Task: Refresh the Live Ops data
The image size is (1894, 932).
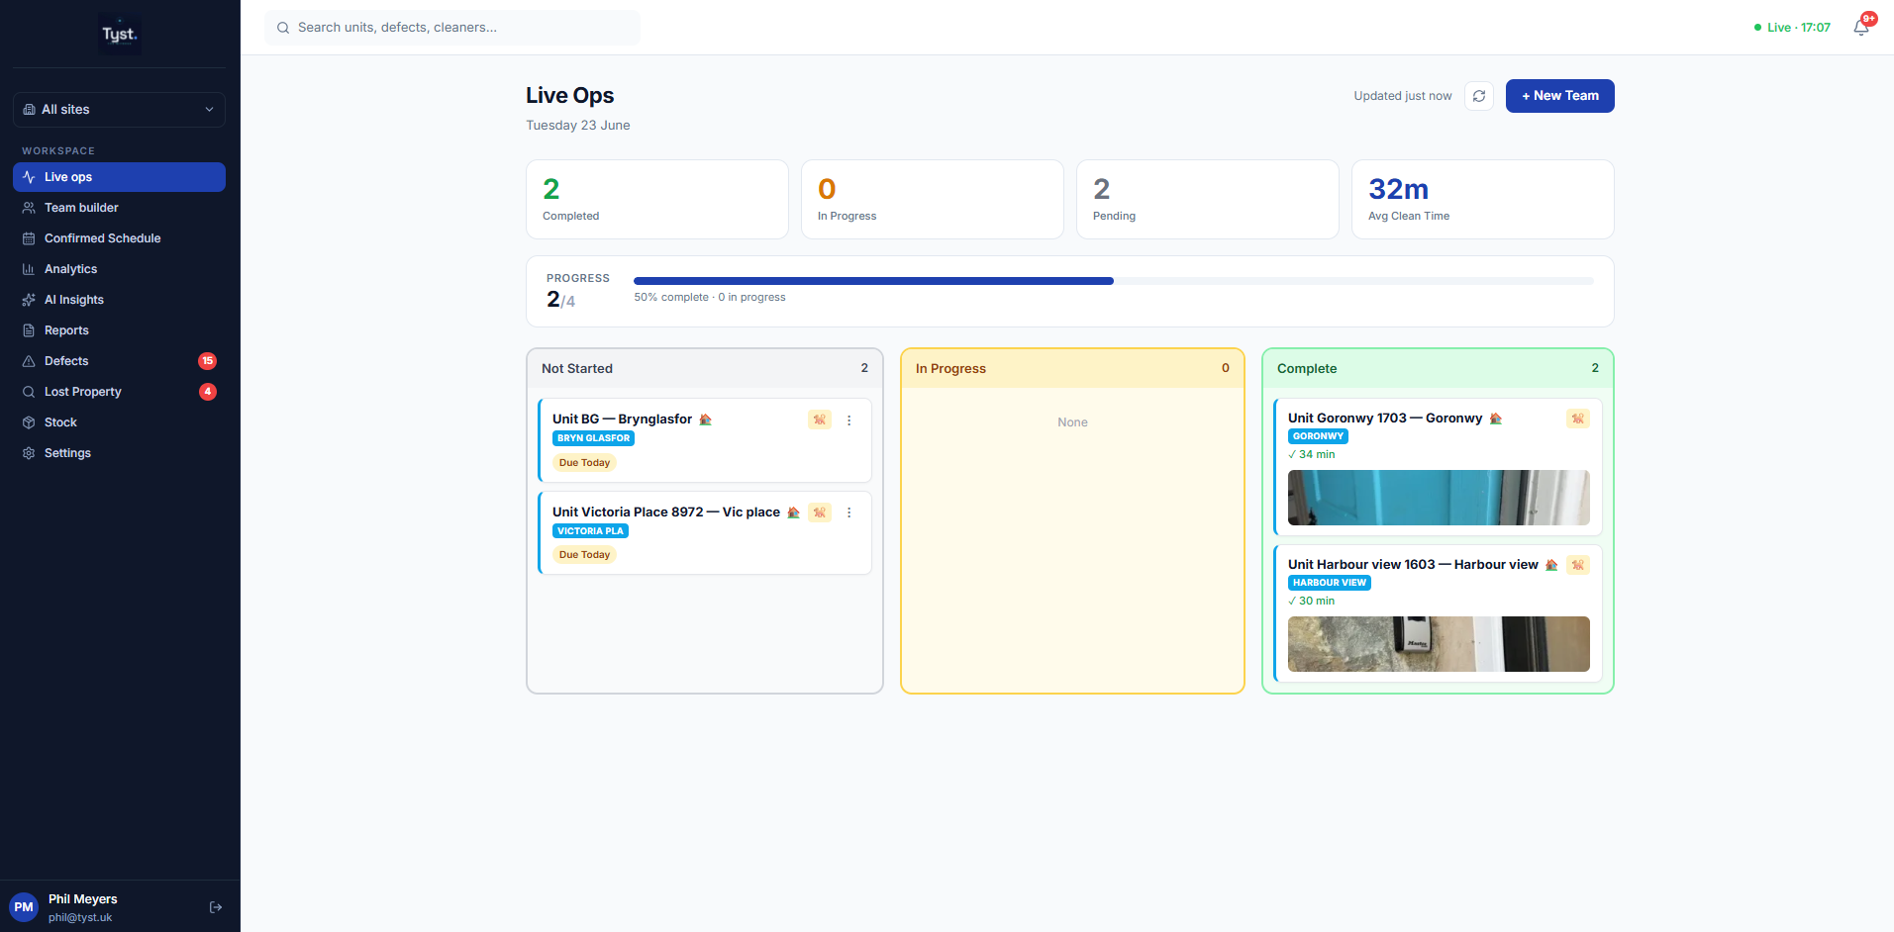Action: (1479, 96)
